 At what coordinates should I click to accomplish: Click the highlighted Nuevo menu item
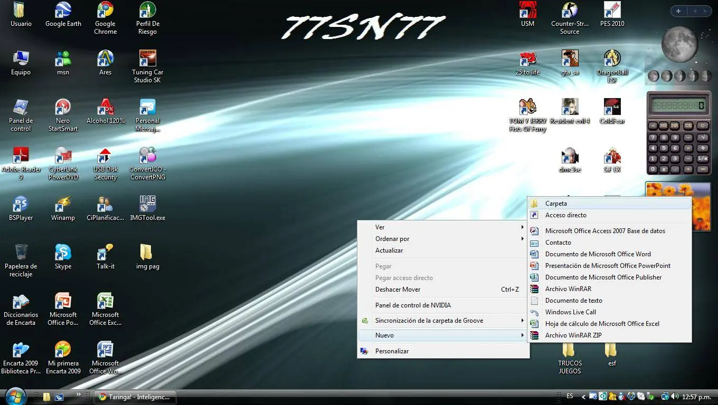443,335
